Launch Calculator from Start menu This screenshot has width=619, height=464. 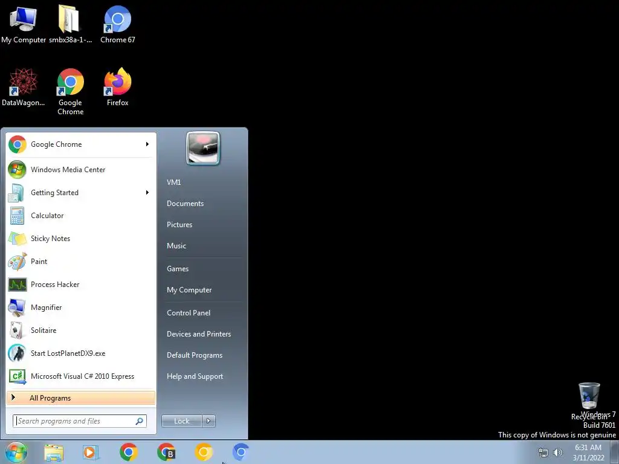[81, 216]
